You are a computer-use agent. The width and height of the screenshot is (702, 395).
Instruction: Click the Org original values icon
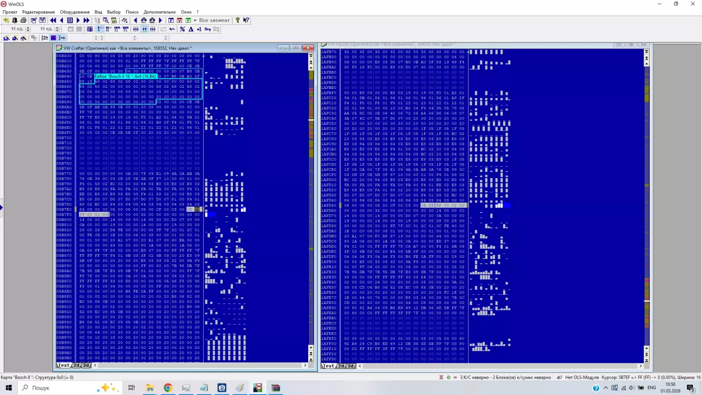click(207, 29)
